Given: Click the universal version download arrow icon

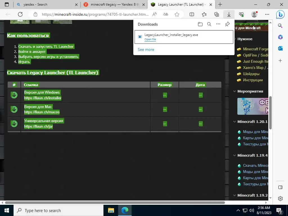Looking at the screenshot, I should (x=14, y=124).
